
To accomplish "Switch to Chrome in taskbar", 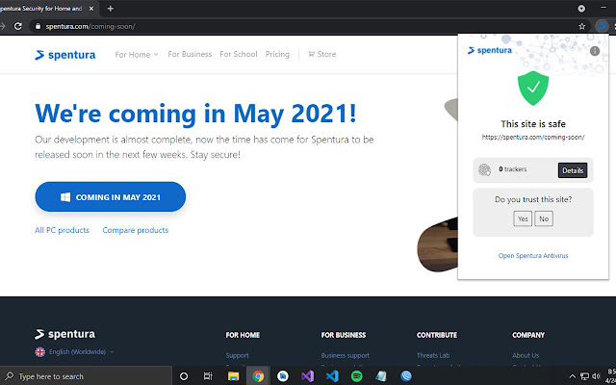I will 258,376.
